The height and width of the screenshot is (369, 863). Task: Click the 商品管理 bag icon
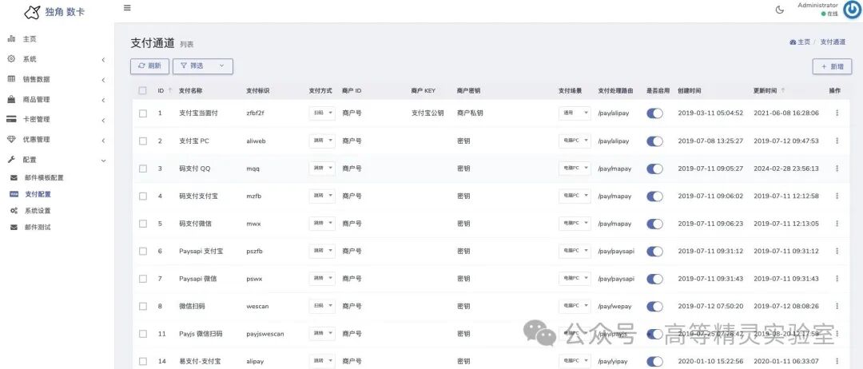point(11,100)
